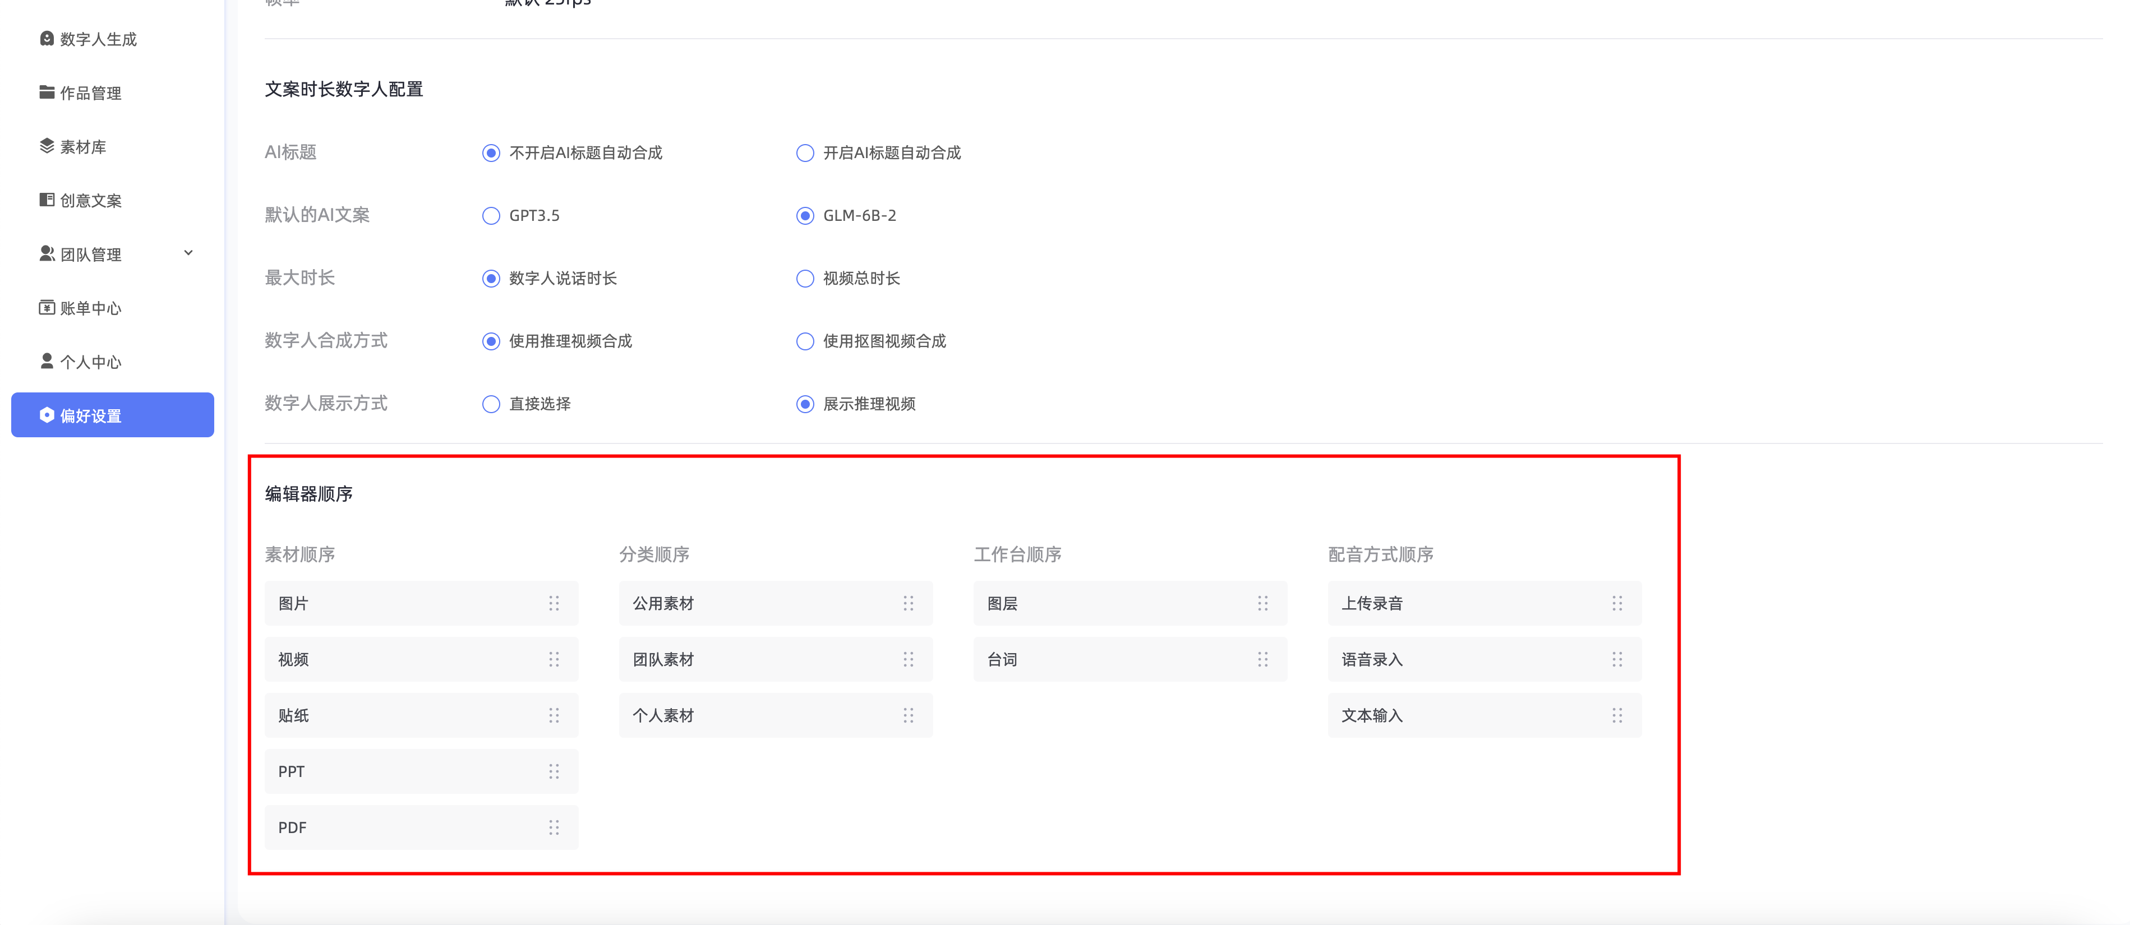2130x925 pixels.
Task: Select 数字人说话时长 for max duration
Action: tap(491, 279)
